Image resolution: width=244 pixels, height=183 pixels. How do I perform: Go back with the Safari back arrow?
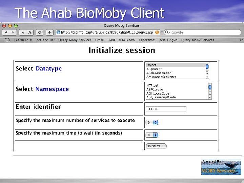tap(6, 33)
